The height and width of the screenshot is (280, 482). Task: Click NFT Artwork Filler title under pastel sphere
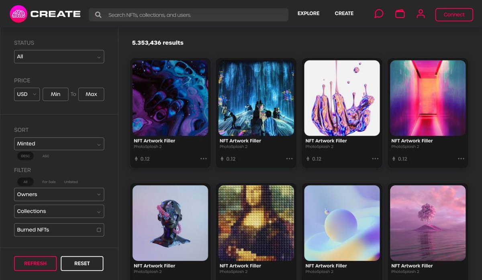point(327,266)
